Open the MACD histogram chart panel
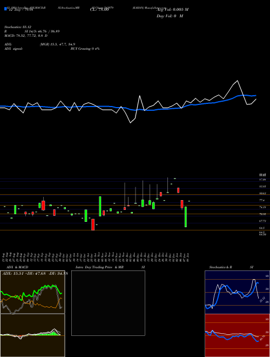Image resolution: width=270 pixels, height=357 pixels. click(32, 335)
